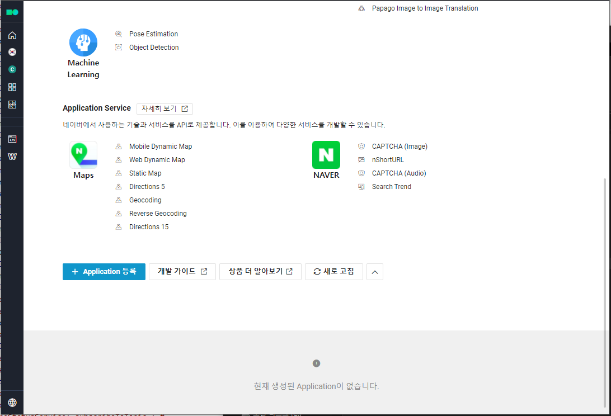Click the Application Service heading
The image size is (611, 416).
tap(97, 108)
